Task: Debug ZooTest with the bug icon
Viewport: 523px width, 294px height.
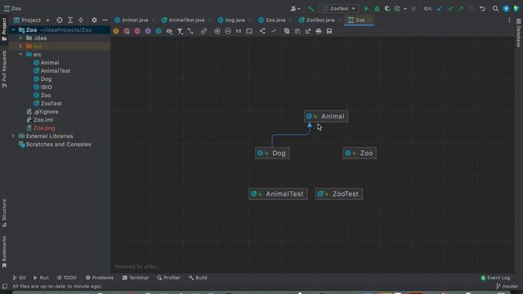Action: click(377, 9)
